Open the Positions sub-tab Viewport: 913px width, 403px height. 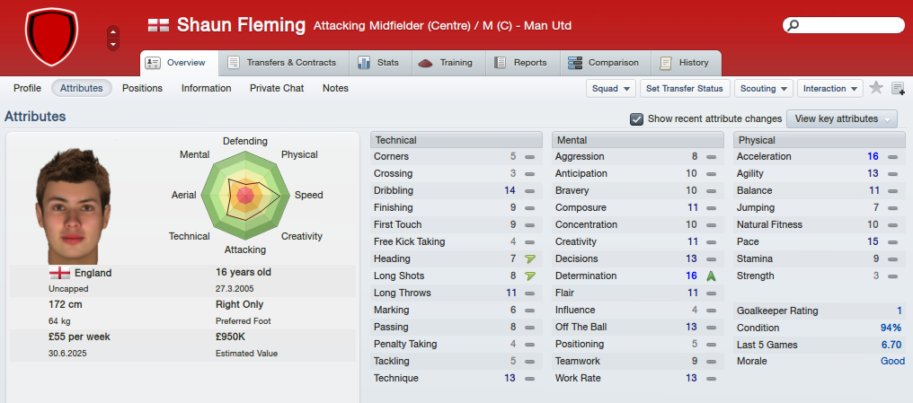[x=142, y=88]
